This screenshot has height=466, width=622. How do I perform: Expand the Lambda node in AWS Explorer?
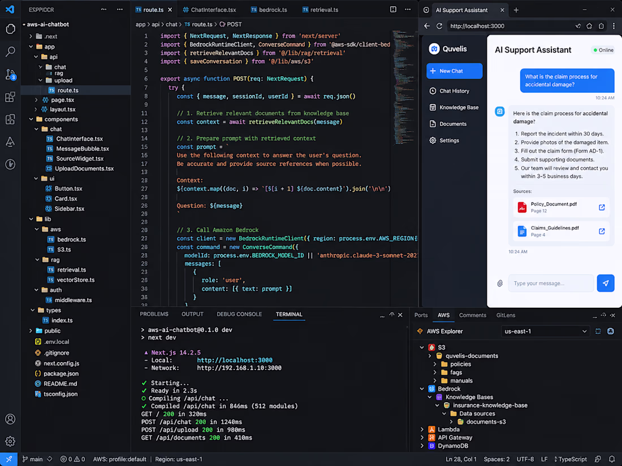pos(422,429)
